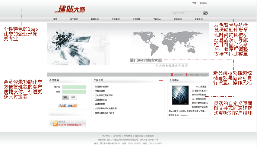Open the 视频点播系统(P2P) product link
The width and height of the screenshot is (257, 147).
104,113
